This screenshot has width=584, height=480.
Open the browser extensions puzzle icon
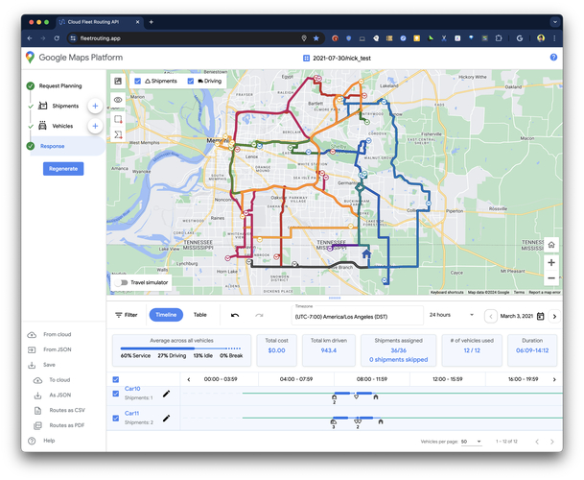[499, 38]
